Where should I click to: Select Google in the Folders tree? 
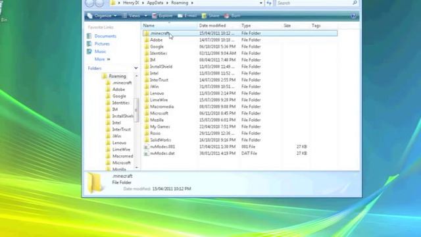coord(119,96)
